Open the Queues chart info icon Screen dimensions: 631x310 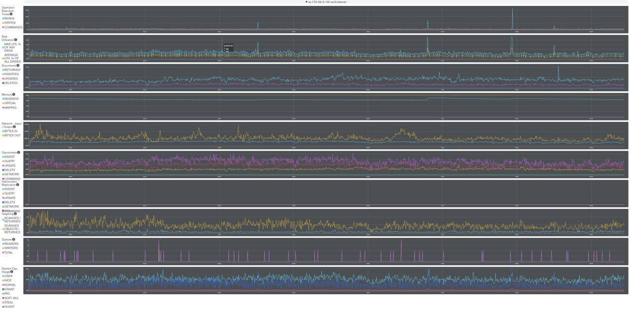[13, 239]
